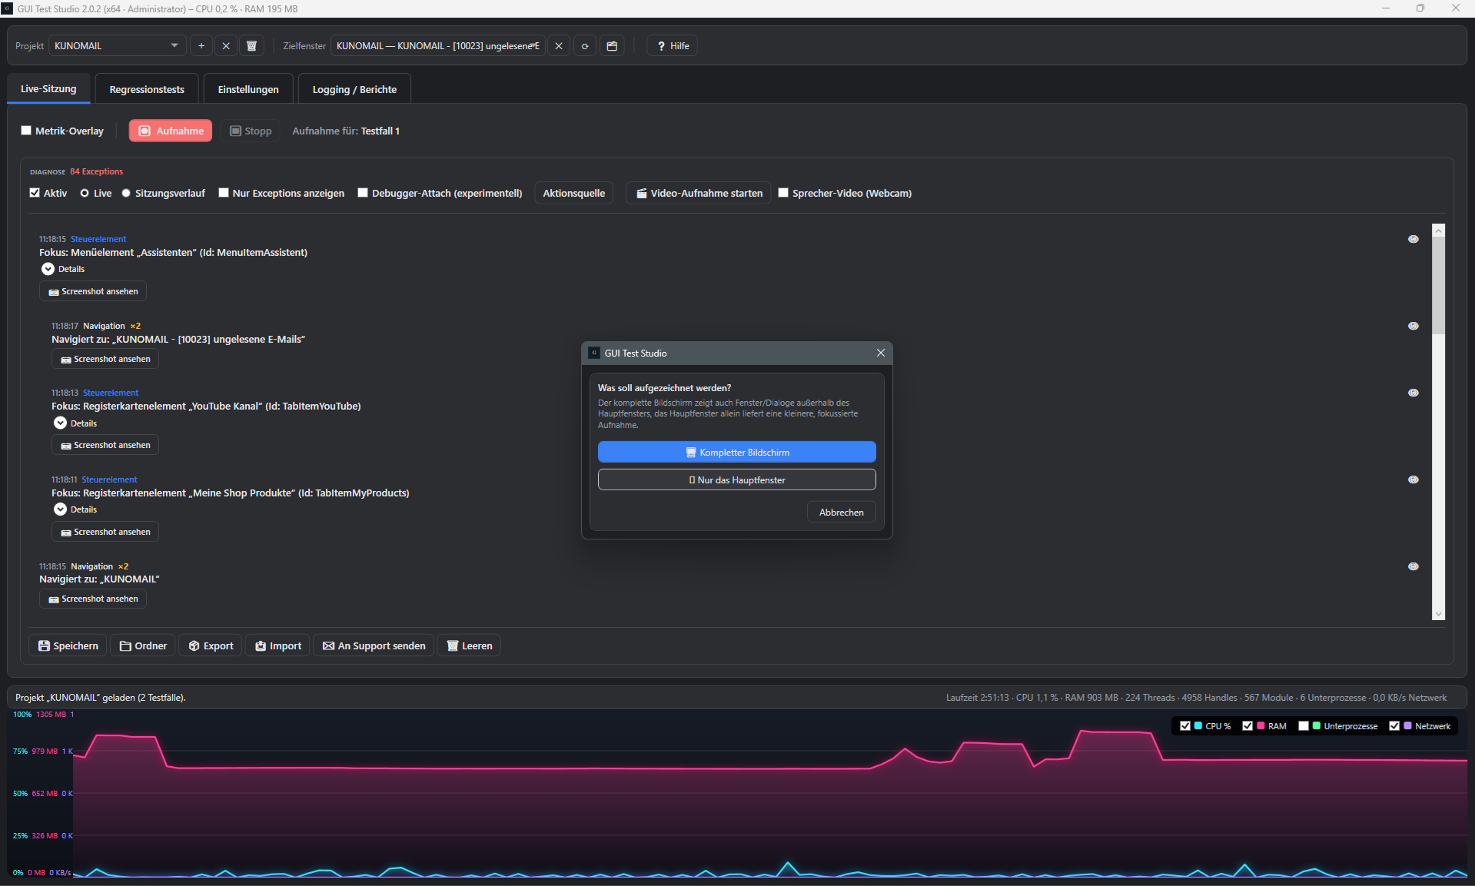Switch to the Regressionstests tab
The image size is (1475, 886).
coord(147,89)
